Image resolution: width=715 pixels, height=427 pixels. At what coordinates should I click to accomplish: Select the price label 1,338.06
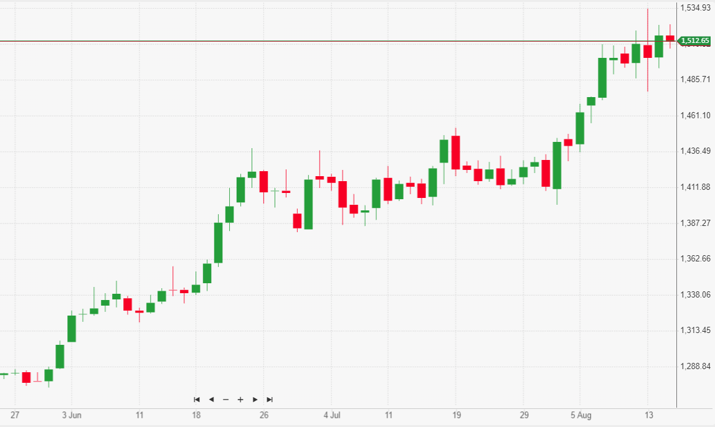[696, 294]
